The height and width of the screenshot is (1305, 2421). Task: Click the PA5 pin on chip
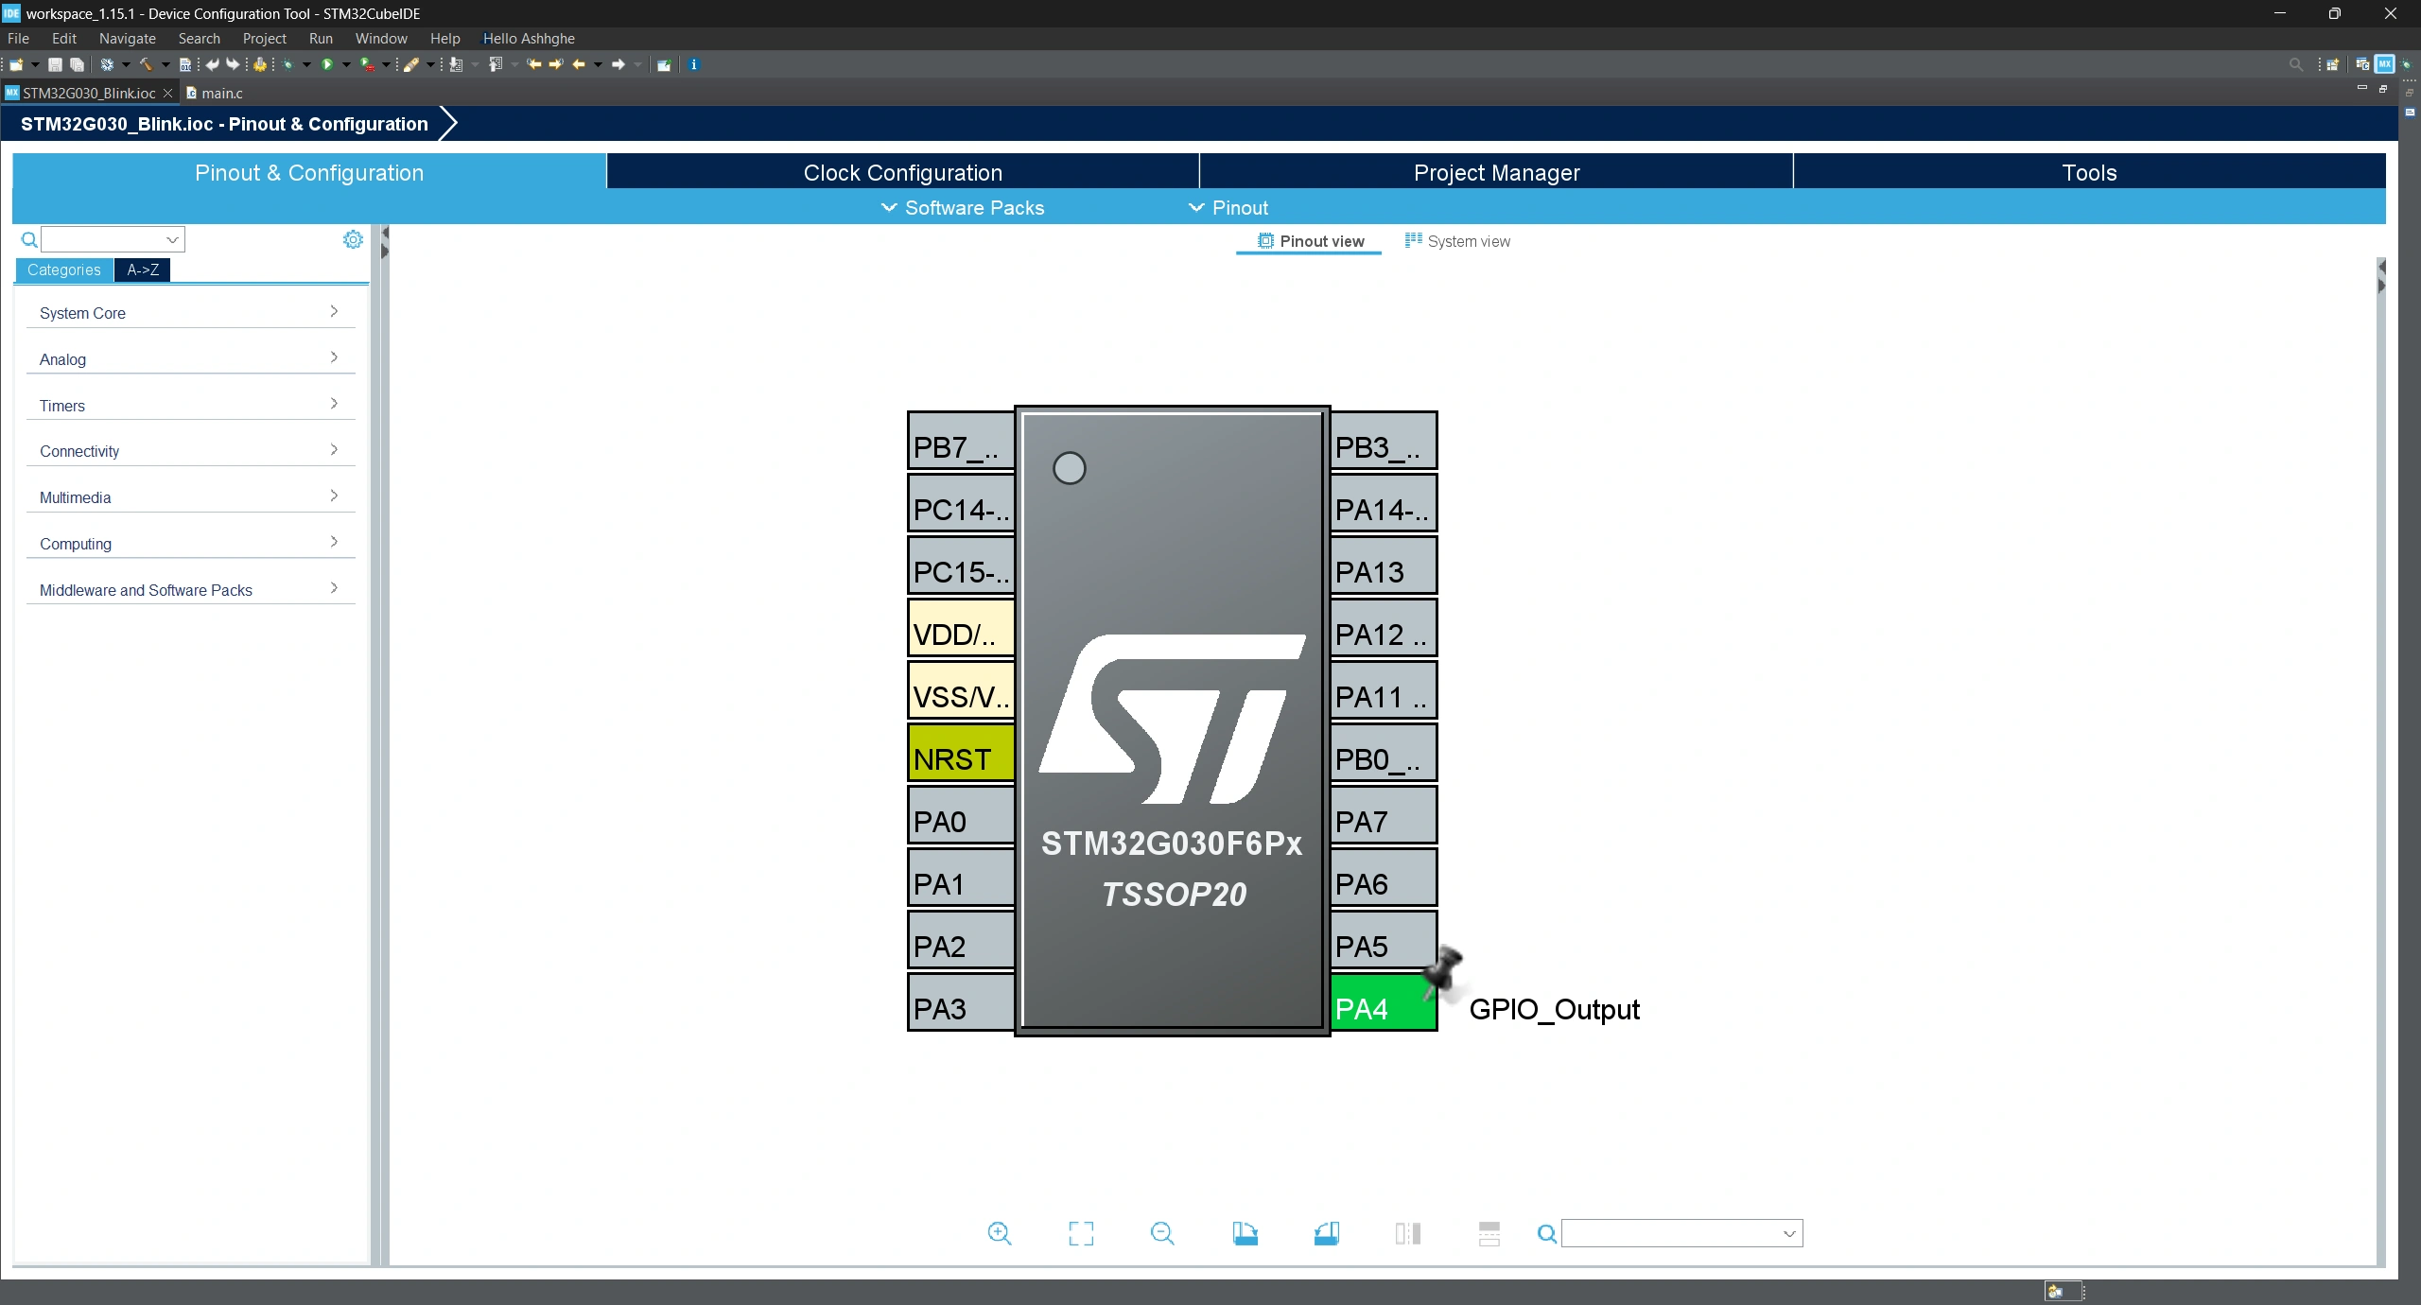tap(1384, 940)
